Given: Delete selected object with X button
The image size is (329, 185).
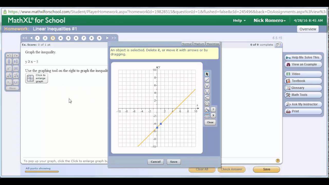Looking at the screenshot, I should click(213, 115).
